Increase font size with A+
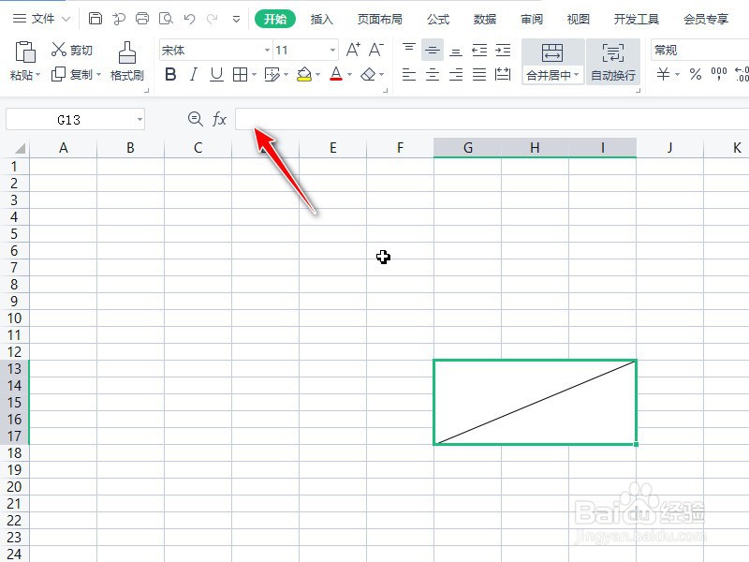 pyautogui.click(x=353, y=50)
